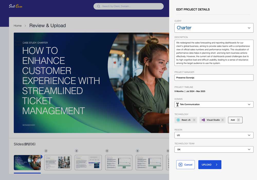
Task: Select slide 4 thumbnail
Action: click(119, 163)
